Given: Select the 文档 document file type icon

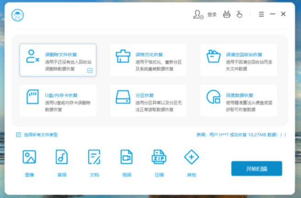Looking at the screenshot, I should coord(94,157).
